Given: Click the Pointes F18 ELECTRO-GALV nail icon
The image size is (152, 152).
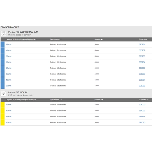Looking at the screenshot, I should (x=3, y=33).
